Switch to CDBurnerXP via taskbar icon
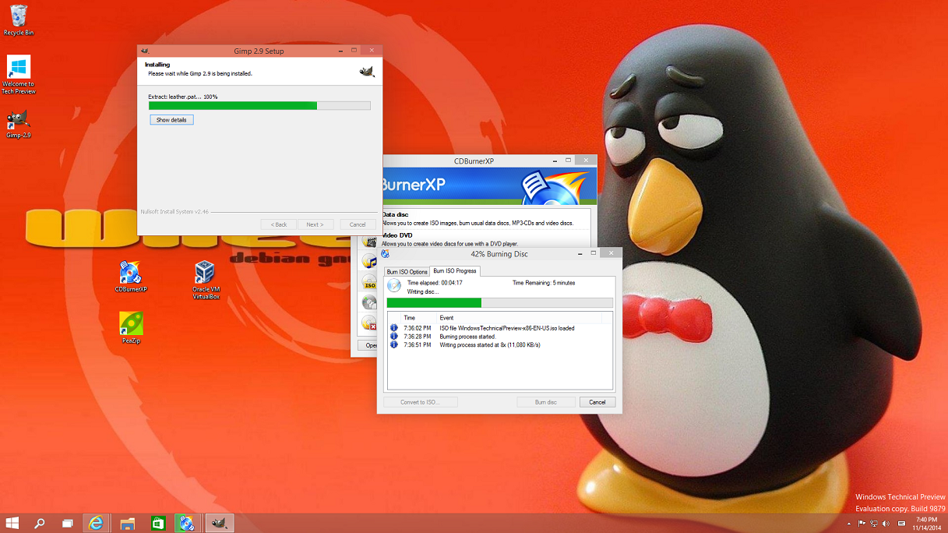The image size is (948, 533). 187,523
